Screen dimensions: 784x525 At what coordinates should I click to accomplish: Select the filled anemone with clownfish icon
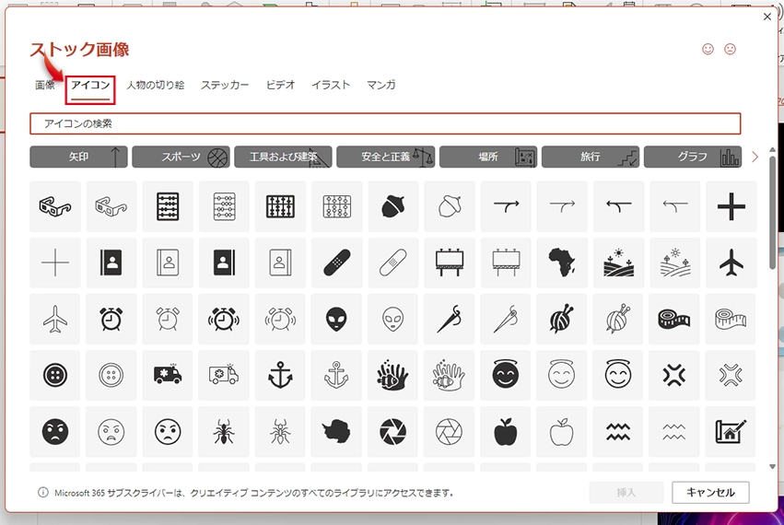pyautogui.click(x=393, y=375)
